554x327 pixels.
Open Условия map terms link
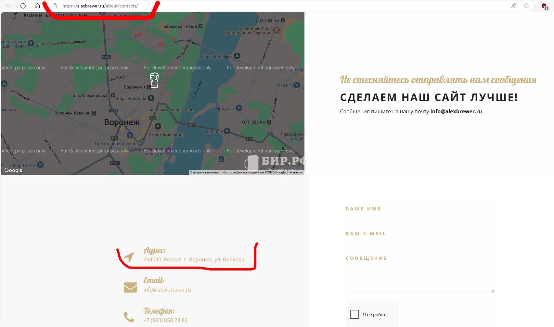click(296, 172)
